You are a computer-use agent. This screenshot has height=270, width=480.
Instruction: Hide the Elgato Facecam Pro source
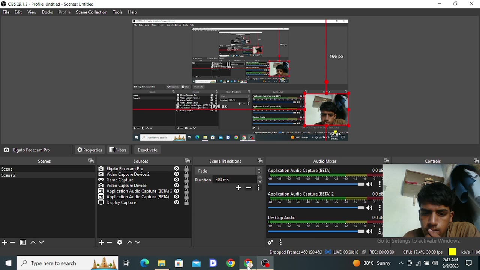coord(176,169)
